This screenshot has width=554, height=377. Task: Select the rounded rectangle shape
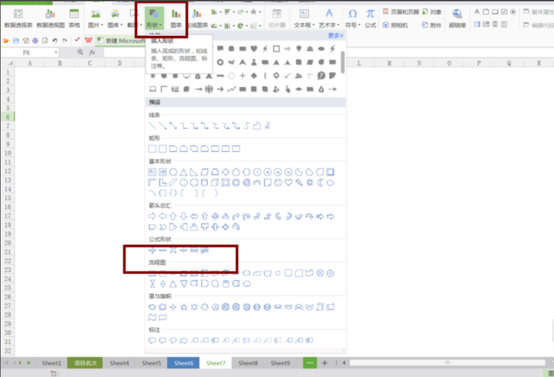pyautogui.click(x=163, y=149)
